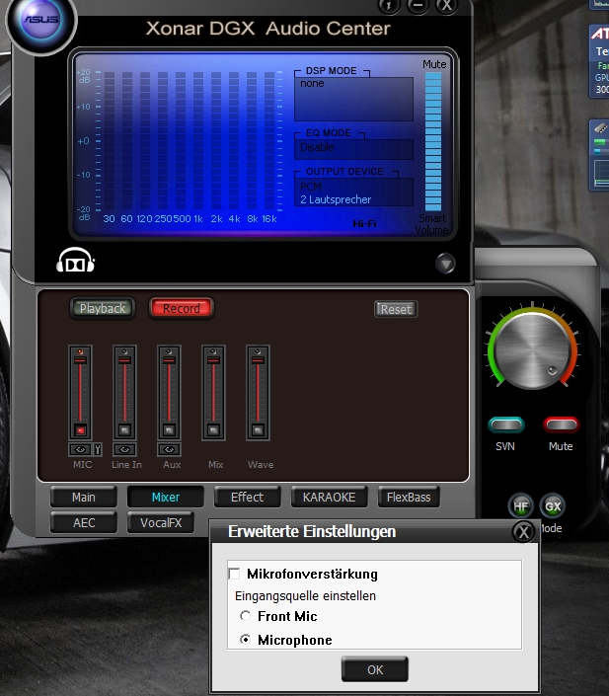Toggle MIC monitor eye icon
Viewport: 609px width, 696px height.
[80, 449]
